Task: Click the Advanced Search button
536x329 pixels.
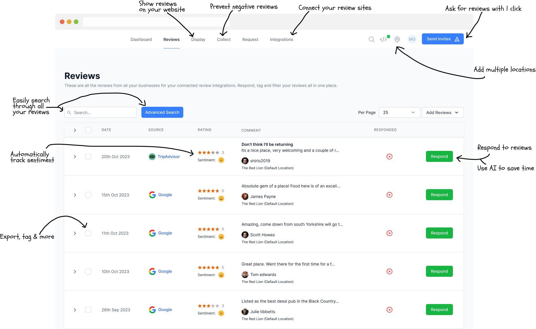Action: pos(162,112)
